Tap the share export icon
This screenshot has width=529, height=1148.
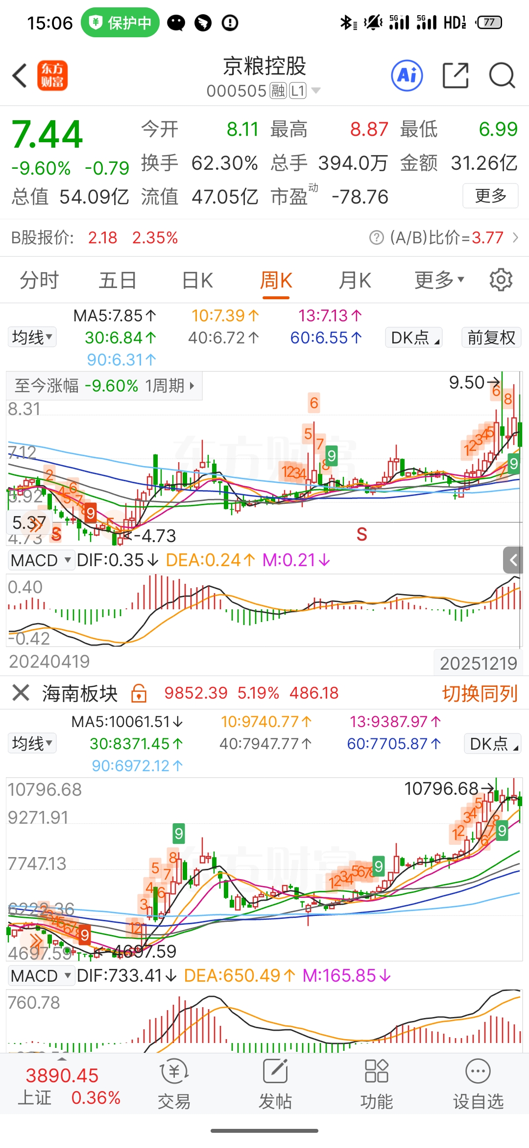[456, 76]
